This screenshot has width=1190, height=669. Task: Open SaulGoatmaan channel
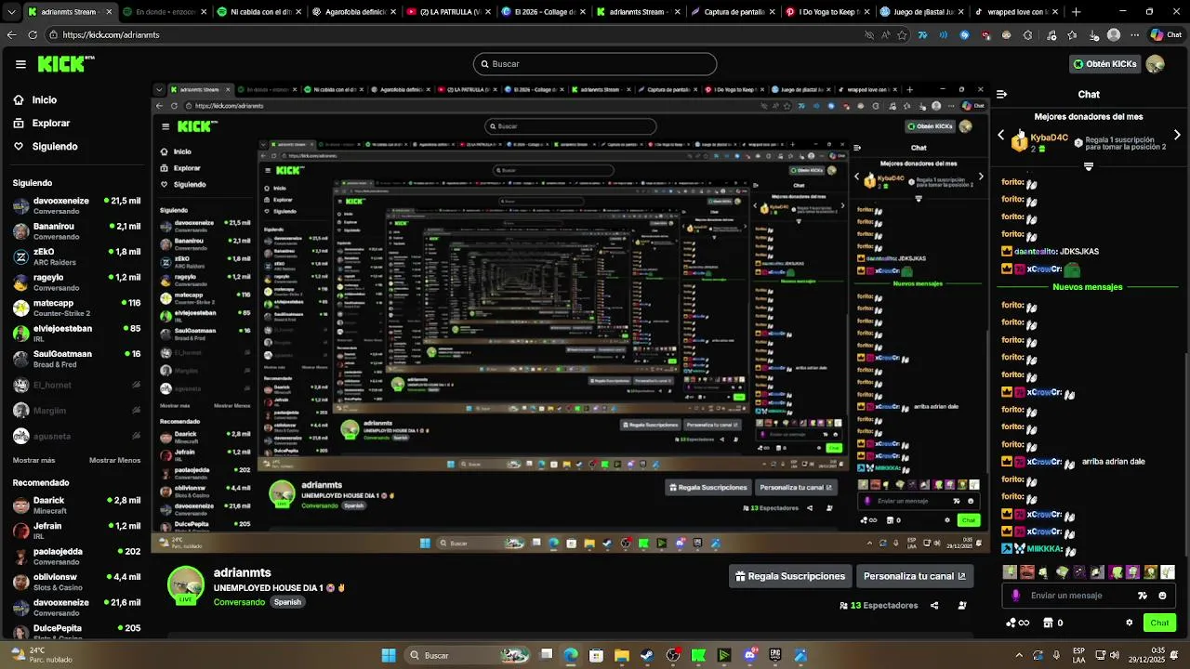tap(76, 359)
